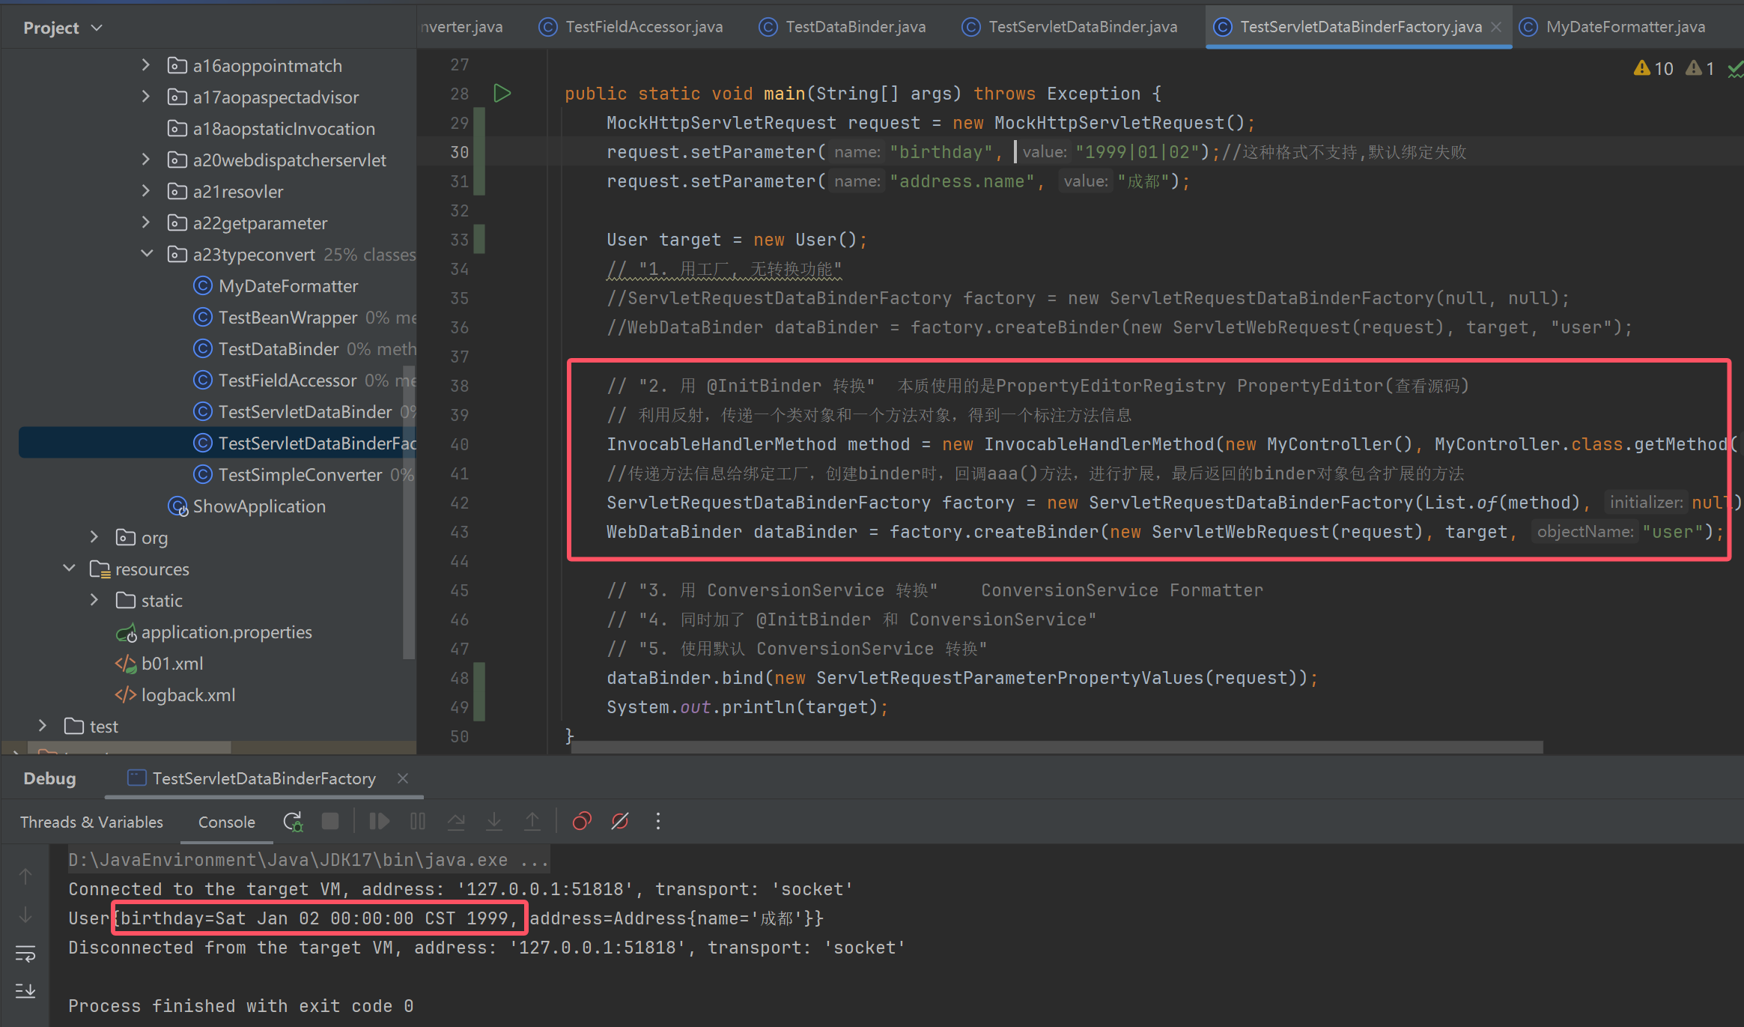Switch to TestFieldAccessor.java tab
The image size is (1744, 1027).
pyautogui.click(x=631, y=27)
